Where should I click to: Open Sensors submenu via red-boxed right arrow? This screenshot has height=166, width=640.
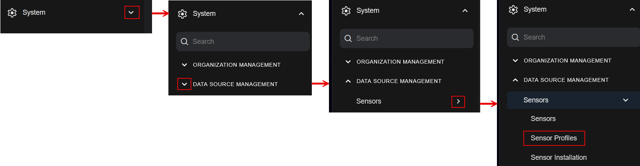458,101
